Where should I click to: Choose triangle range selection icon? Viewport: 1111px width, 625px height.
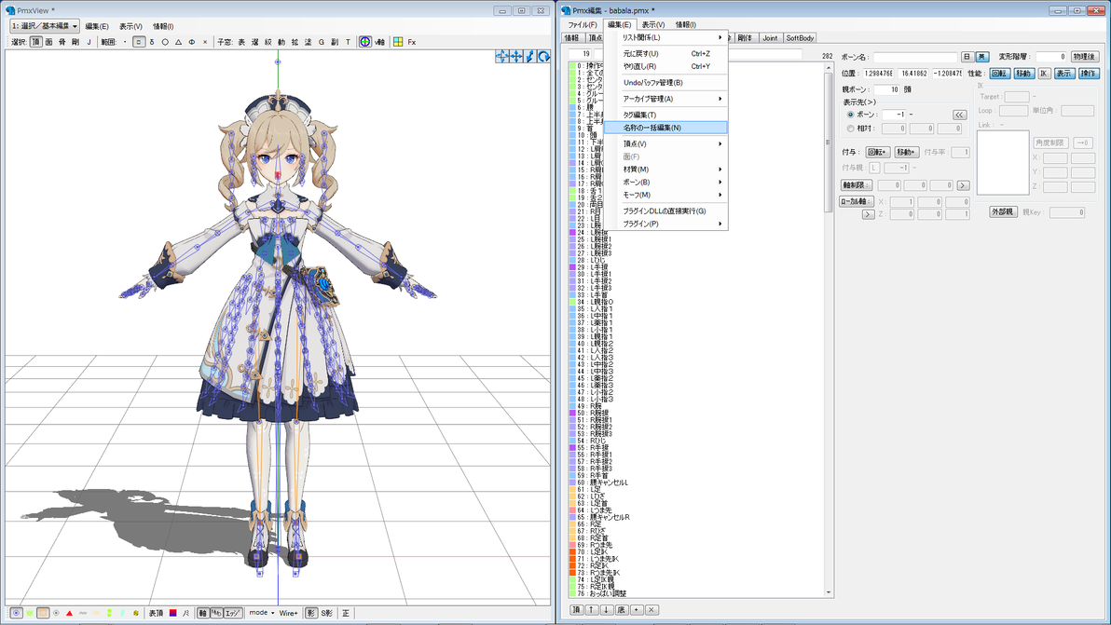click(x=178, y=43)
